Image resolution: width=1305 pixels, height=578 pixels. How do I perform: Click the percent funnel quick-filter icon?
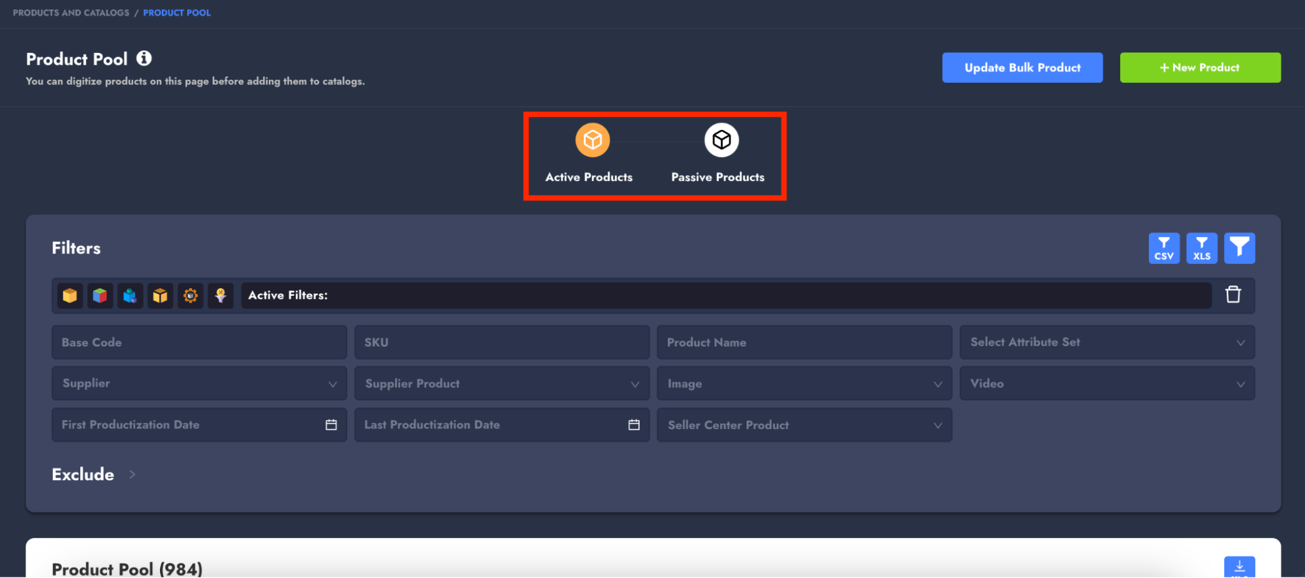[221, 296]
